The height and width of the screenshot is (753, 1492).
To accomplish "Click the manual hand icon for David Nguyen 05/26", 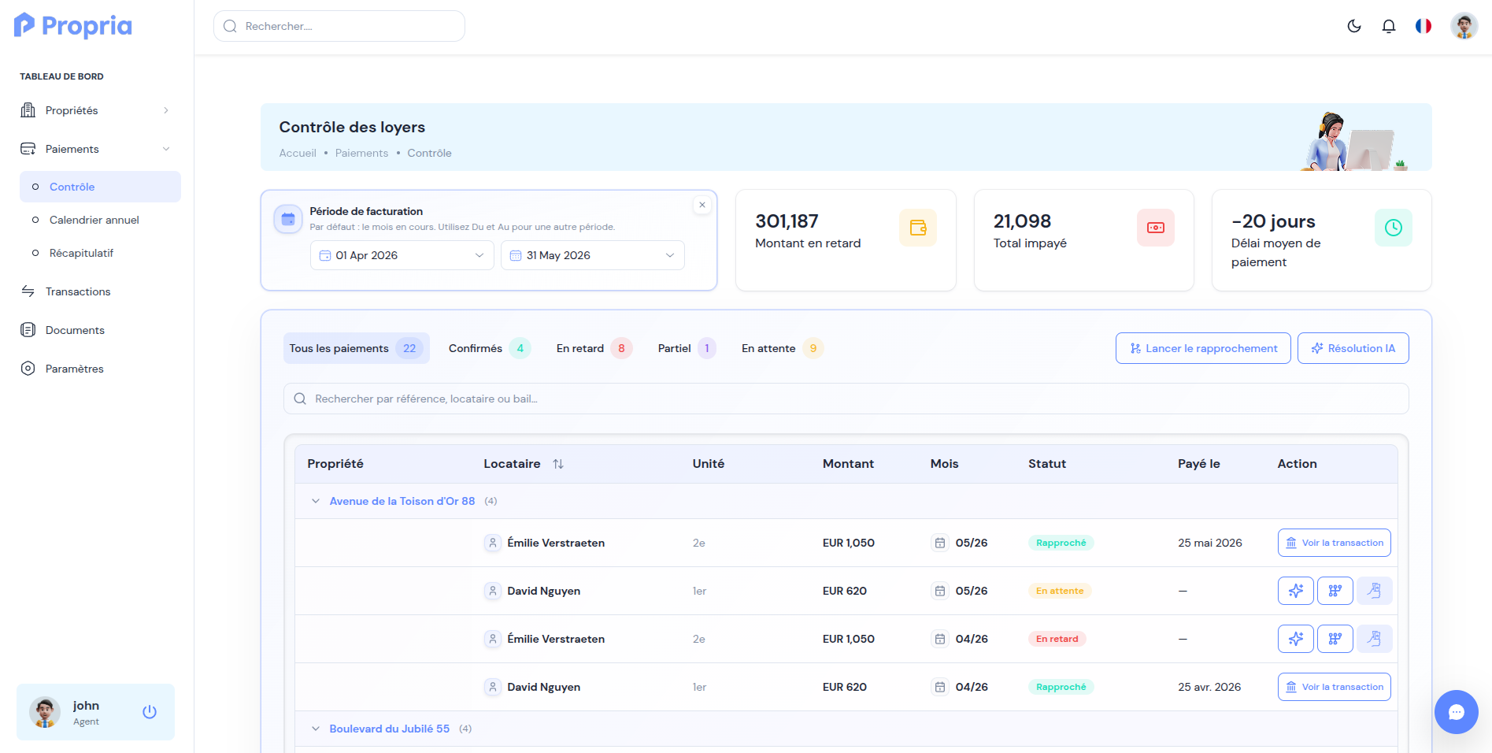I will (x=1375, y=591).
